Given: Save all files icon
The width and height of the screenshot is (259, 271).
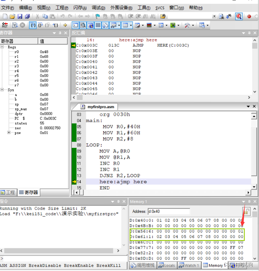Looking at the screenshot, I should 27,16.
